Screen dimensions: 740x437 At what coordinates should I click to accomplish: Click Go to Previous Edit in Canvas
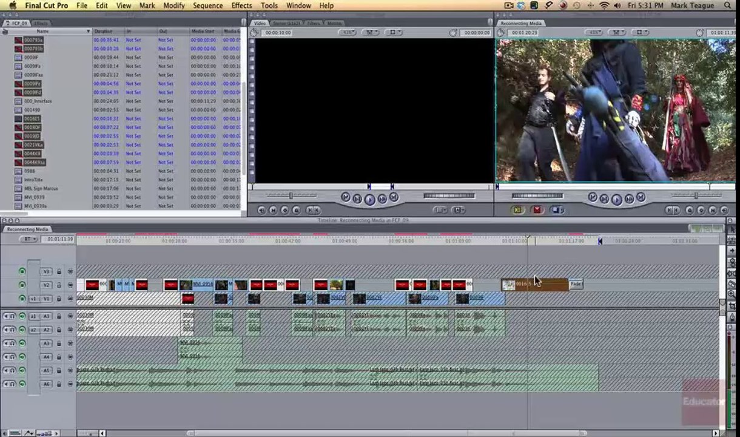(x=593, y=197)
